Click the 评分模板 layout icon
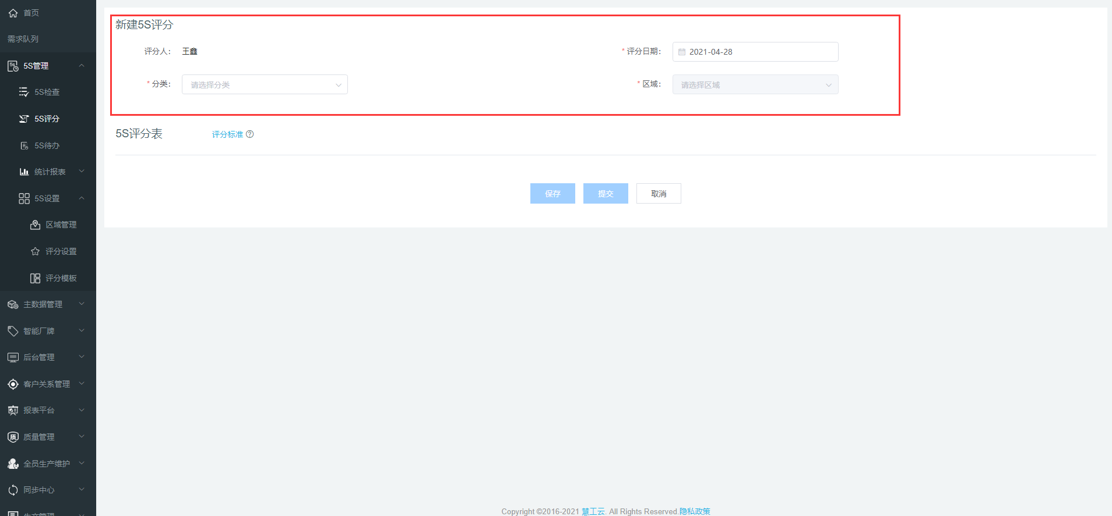The image size is (1112, 516). point(35,278)
